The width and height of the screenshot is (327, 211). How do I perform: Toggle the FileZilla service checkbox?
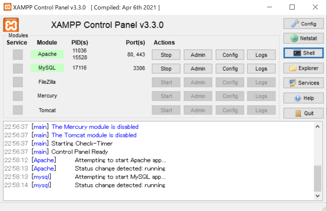tap(18, 82)
